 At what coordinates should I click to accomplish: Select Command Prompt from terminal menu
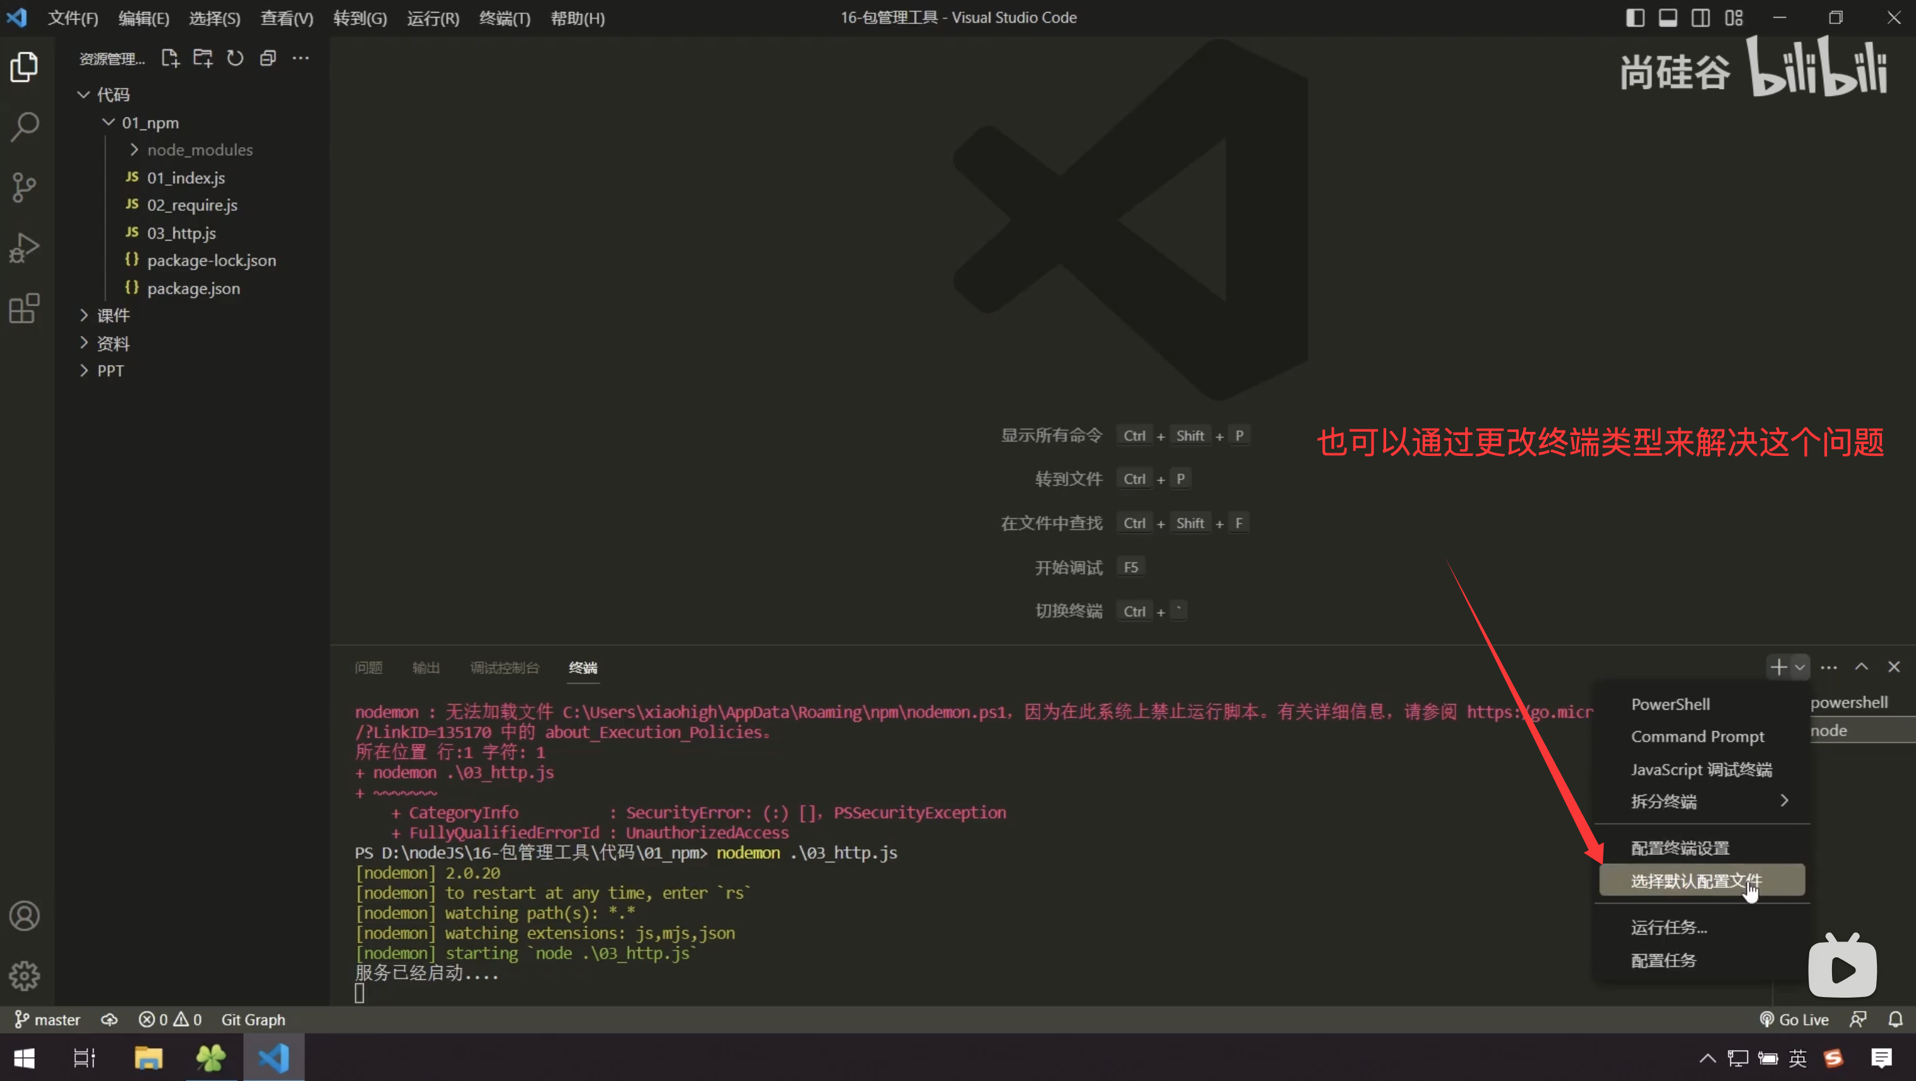pyautogui.click(x=1697, y=736)
